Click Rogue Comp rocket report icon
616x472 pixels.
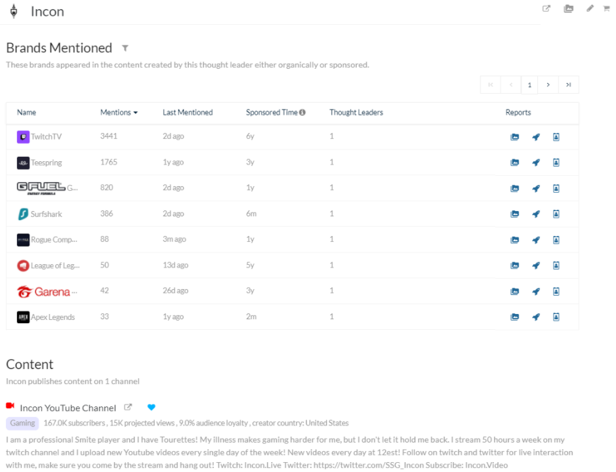click(x=536, y=239)
